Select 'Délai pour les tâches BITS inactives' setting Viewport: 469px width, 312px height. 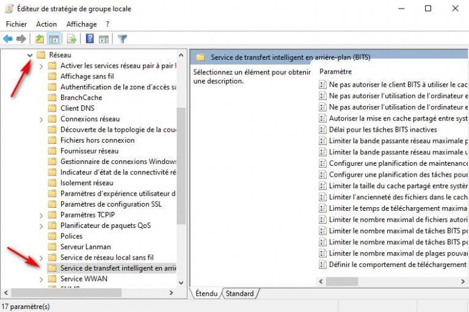[x=382, y=130]
